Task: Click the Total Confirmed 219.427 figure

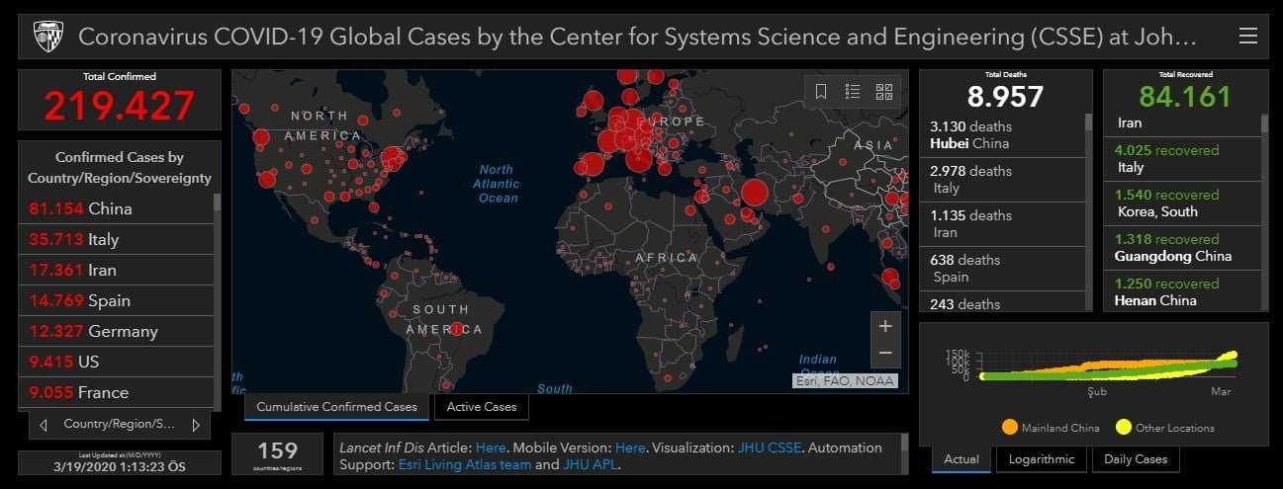Action: pyautogui.click(x=119, y=106)
